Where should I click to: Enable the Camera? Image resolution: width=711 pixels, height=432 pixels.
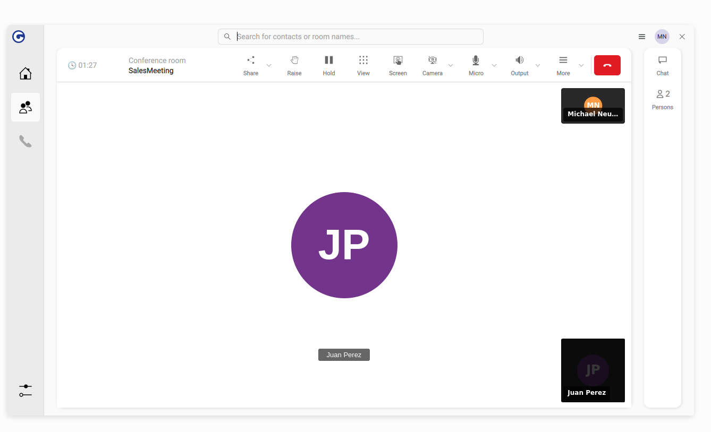(432, 64)
